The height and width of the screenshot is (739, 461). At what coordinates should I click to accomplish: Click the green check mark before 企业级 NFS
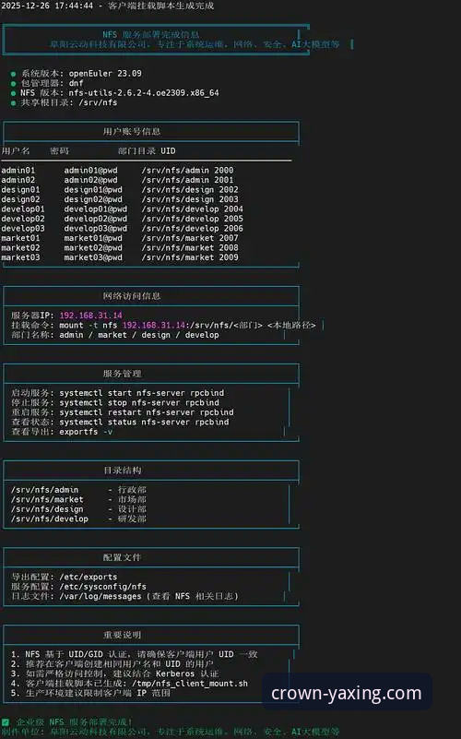[6, 722]
